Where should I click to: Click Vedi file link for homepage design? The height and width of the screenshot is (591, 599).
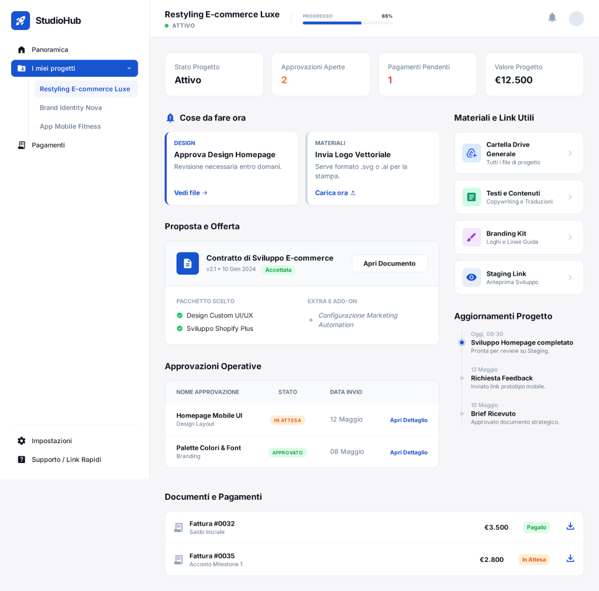coord(191,193)
